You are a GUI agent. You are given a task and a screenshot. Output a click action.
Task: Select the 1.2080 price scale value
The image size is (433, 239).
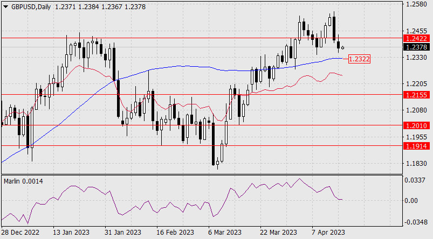417,110
